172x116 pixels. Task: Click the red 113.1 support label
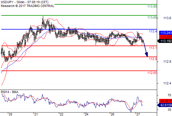coord(153,48)
